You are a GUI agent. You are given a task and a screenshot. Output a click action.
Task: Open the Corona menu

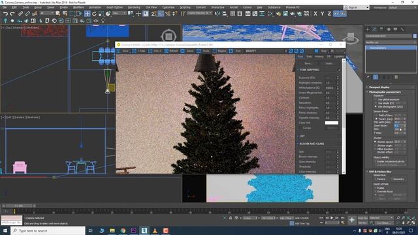pos(247,7)
